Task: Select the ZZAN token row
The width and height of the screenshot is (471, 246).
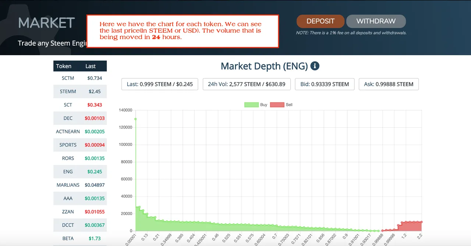Action: 80,212
